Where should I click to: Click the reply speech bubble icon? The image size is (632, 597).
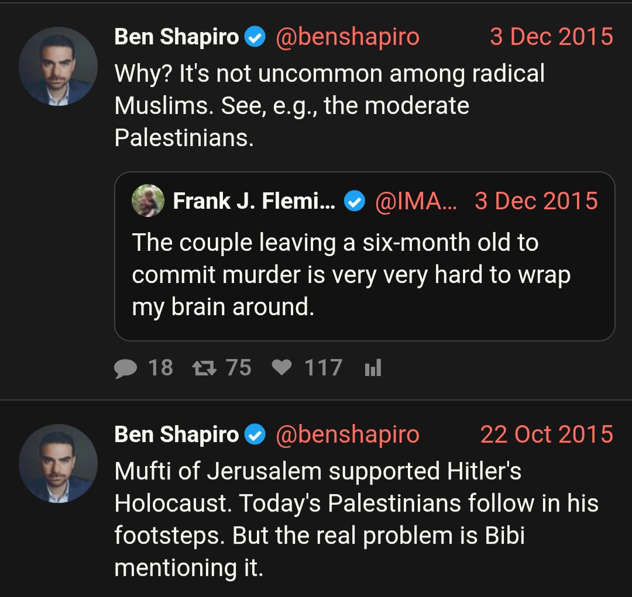pyautogui.click(x=125, y=368)
